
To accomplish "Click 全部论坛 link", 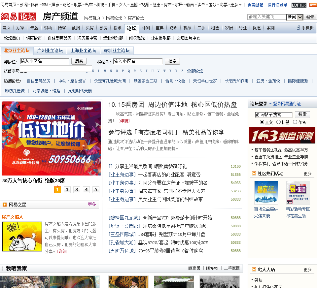I will 195,71.
